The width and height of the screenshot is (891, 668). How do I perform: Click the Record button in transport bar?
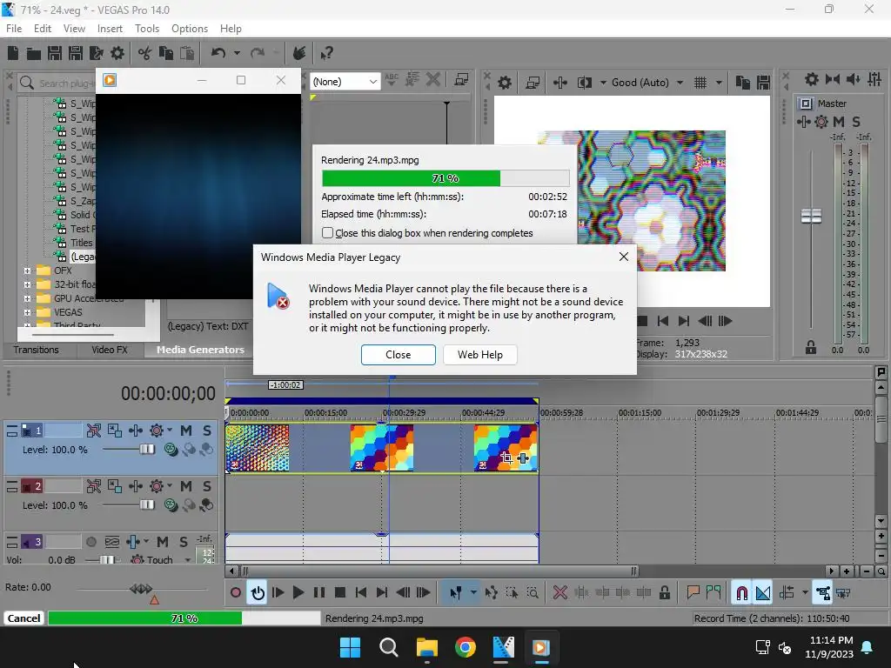click(236, 593)
